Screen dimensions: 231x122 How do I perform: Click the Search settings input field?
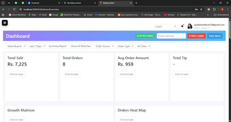click(171, 36)
